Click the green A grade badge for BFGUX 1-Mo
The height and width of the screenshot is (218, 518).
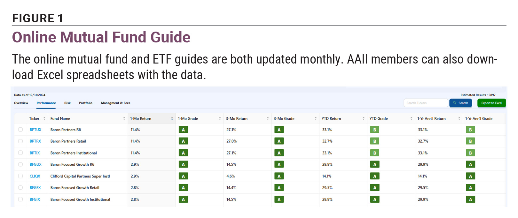tap(183, 165)
